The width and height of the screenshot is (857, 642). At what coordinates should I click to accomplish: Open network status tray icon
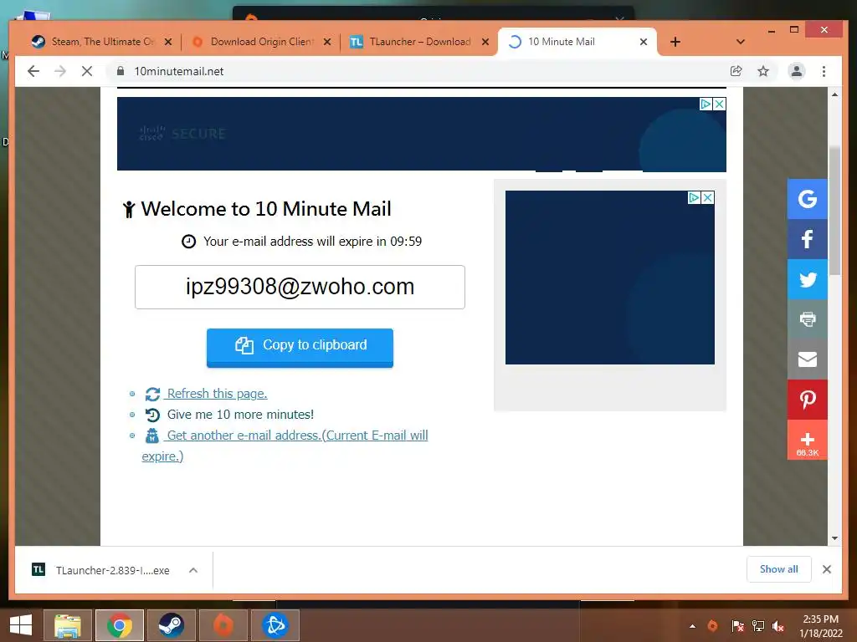[758, 625]
